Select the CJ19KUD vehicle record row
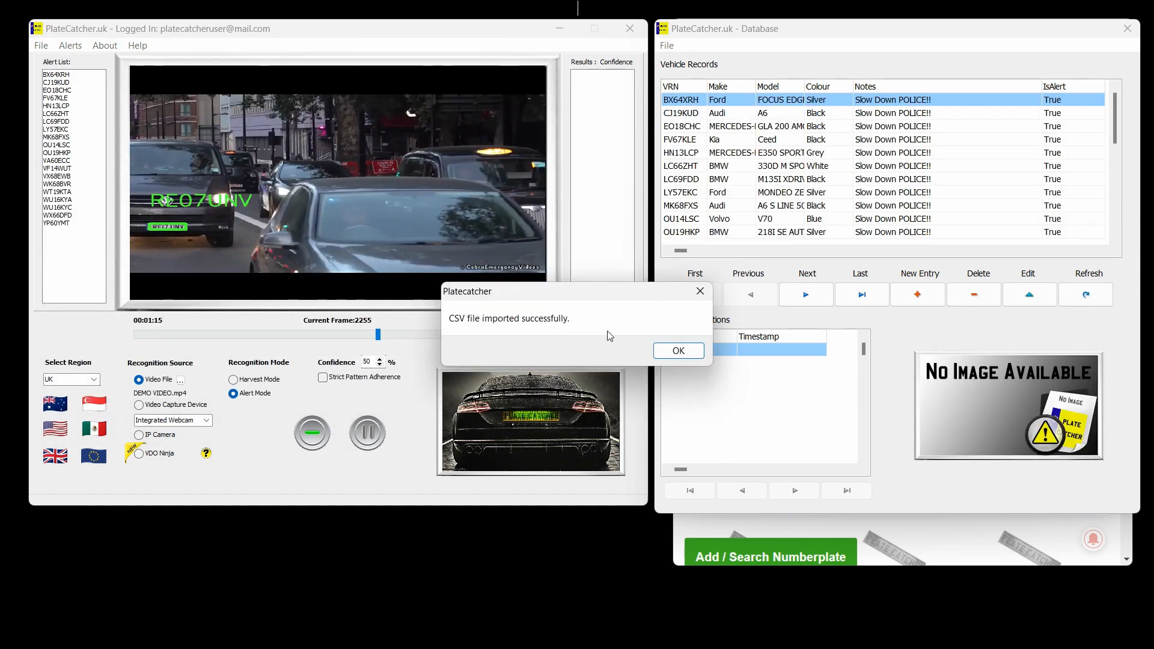 [x=883, y=113]
